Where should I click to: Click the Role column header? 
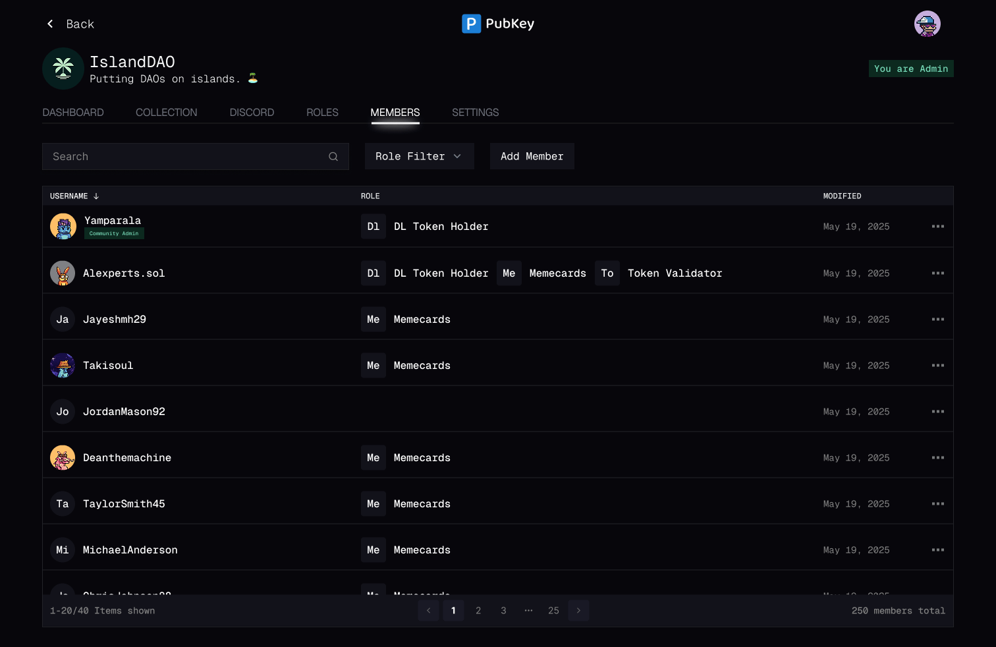370,196
